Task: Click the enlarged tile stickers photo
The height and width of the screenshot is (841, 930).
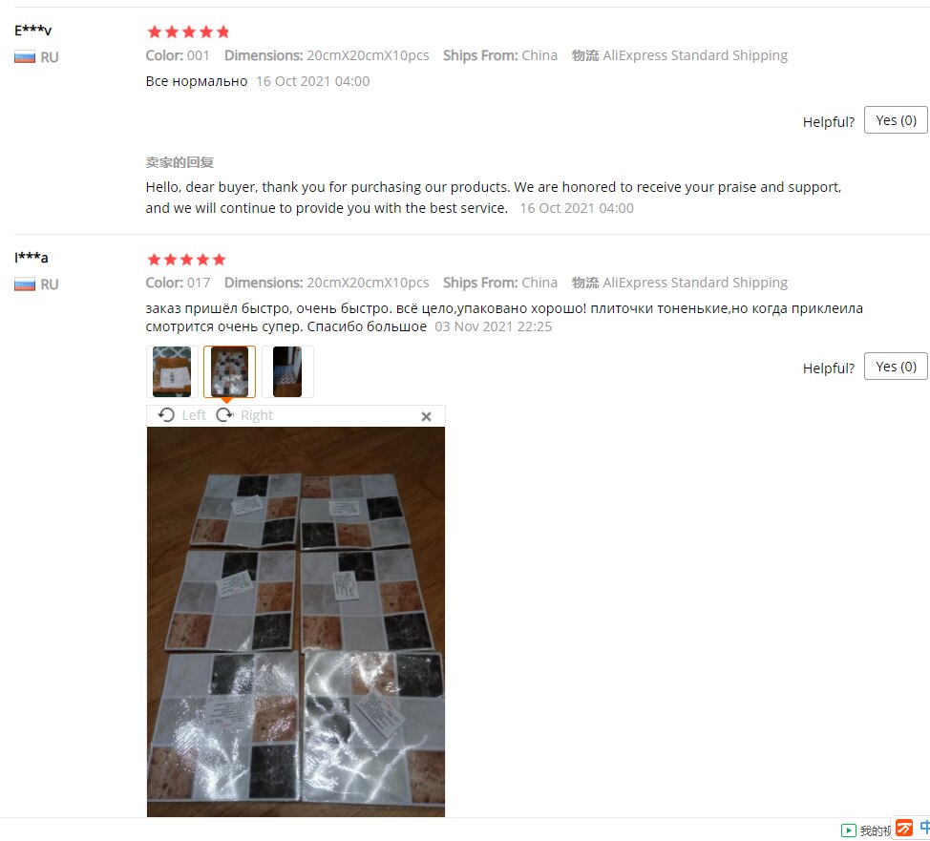Action: (296, 621)
